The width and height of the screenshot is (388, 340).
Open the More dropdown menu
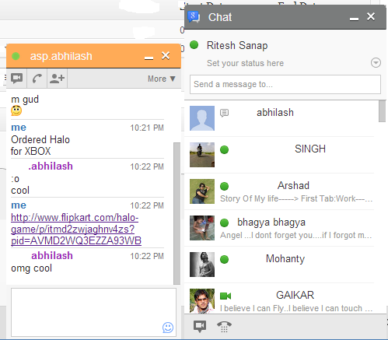point(162,79)
